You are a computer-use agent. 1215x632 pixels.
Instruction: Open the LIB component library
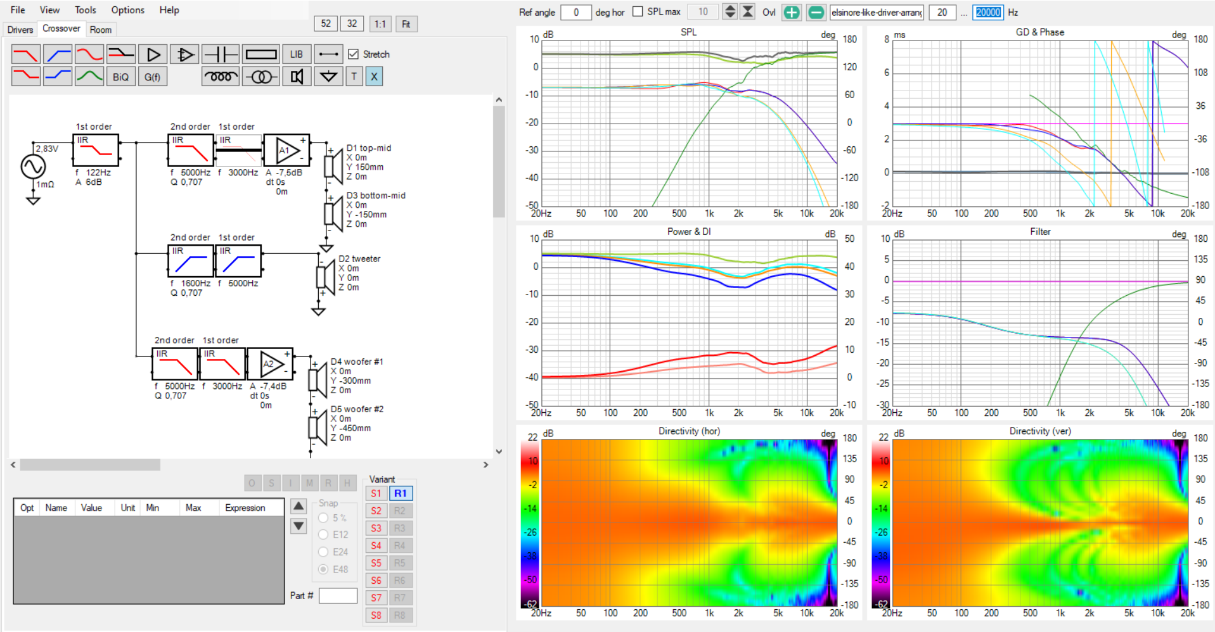297,54
